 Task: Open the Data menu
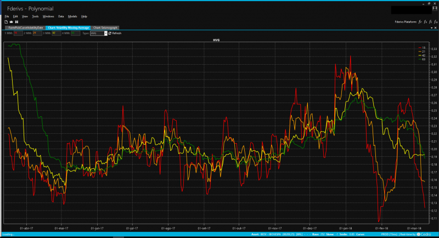pos(61,16)
